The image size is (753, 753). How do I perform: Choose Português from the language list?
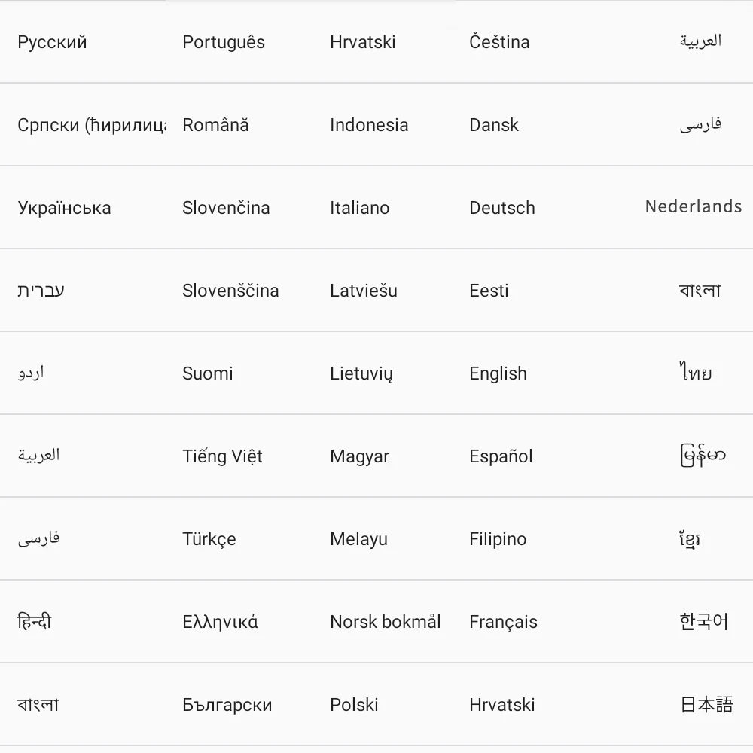[222, 42]
